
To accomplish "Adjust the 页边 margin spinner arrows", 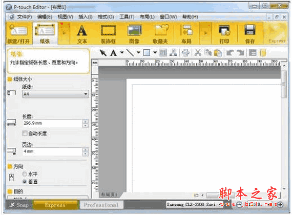I will point(85,151).
